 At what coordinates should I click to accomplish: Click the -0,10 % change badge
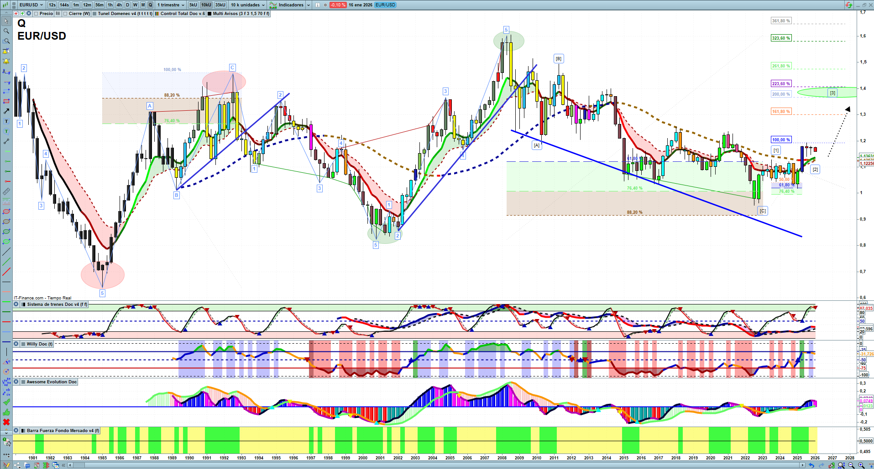(x=338, y=5)
